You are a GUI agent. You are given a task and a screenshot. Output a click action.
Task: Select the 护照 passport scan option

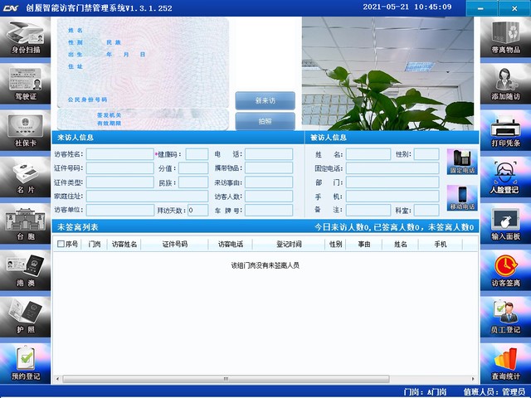click(25, 315)
